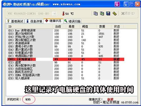This screenshot has width=141, height=106.
Task: Click the pink down-arrow title bar button
Action: pyautogui.click(x=117, y=4)
